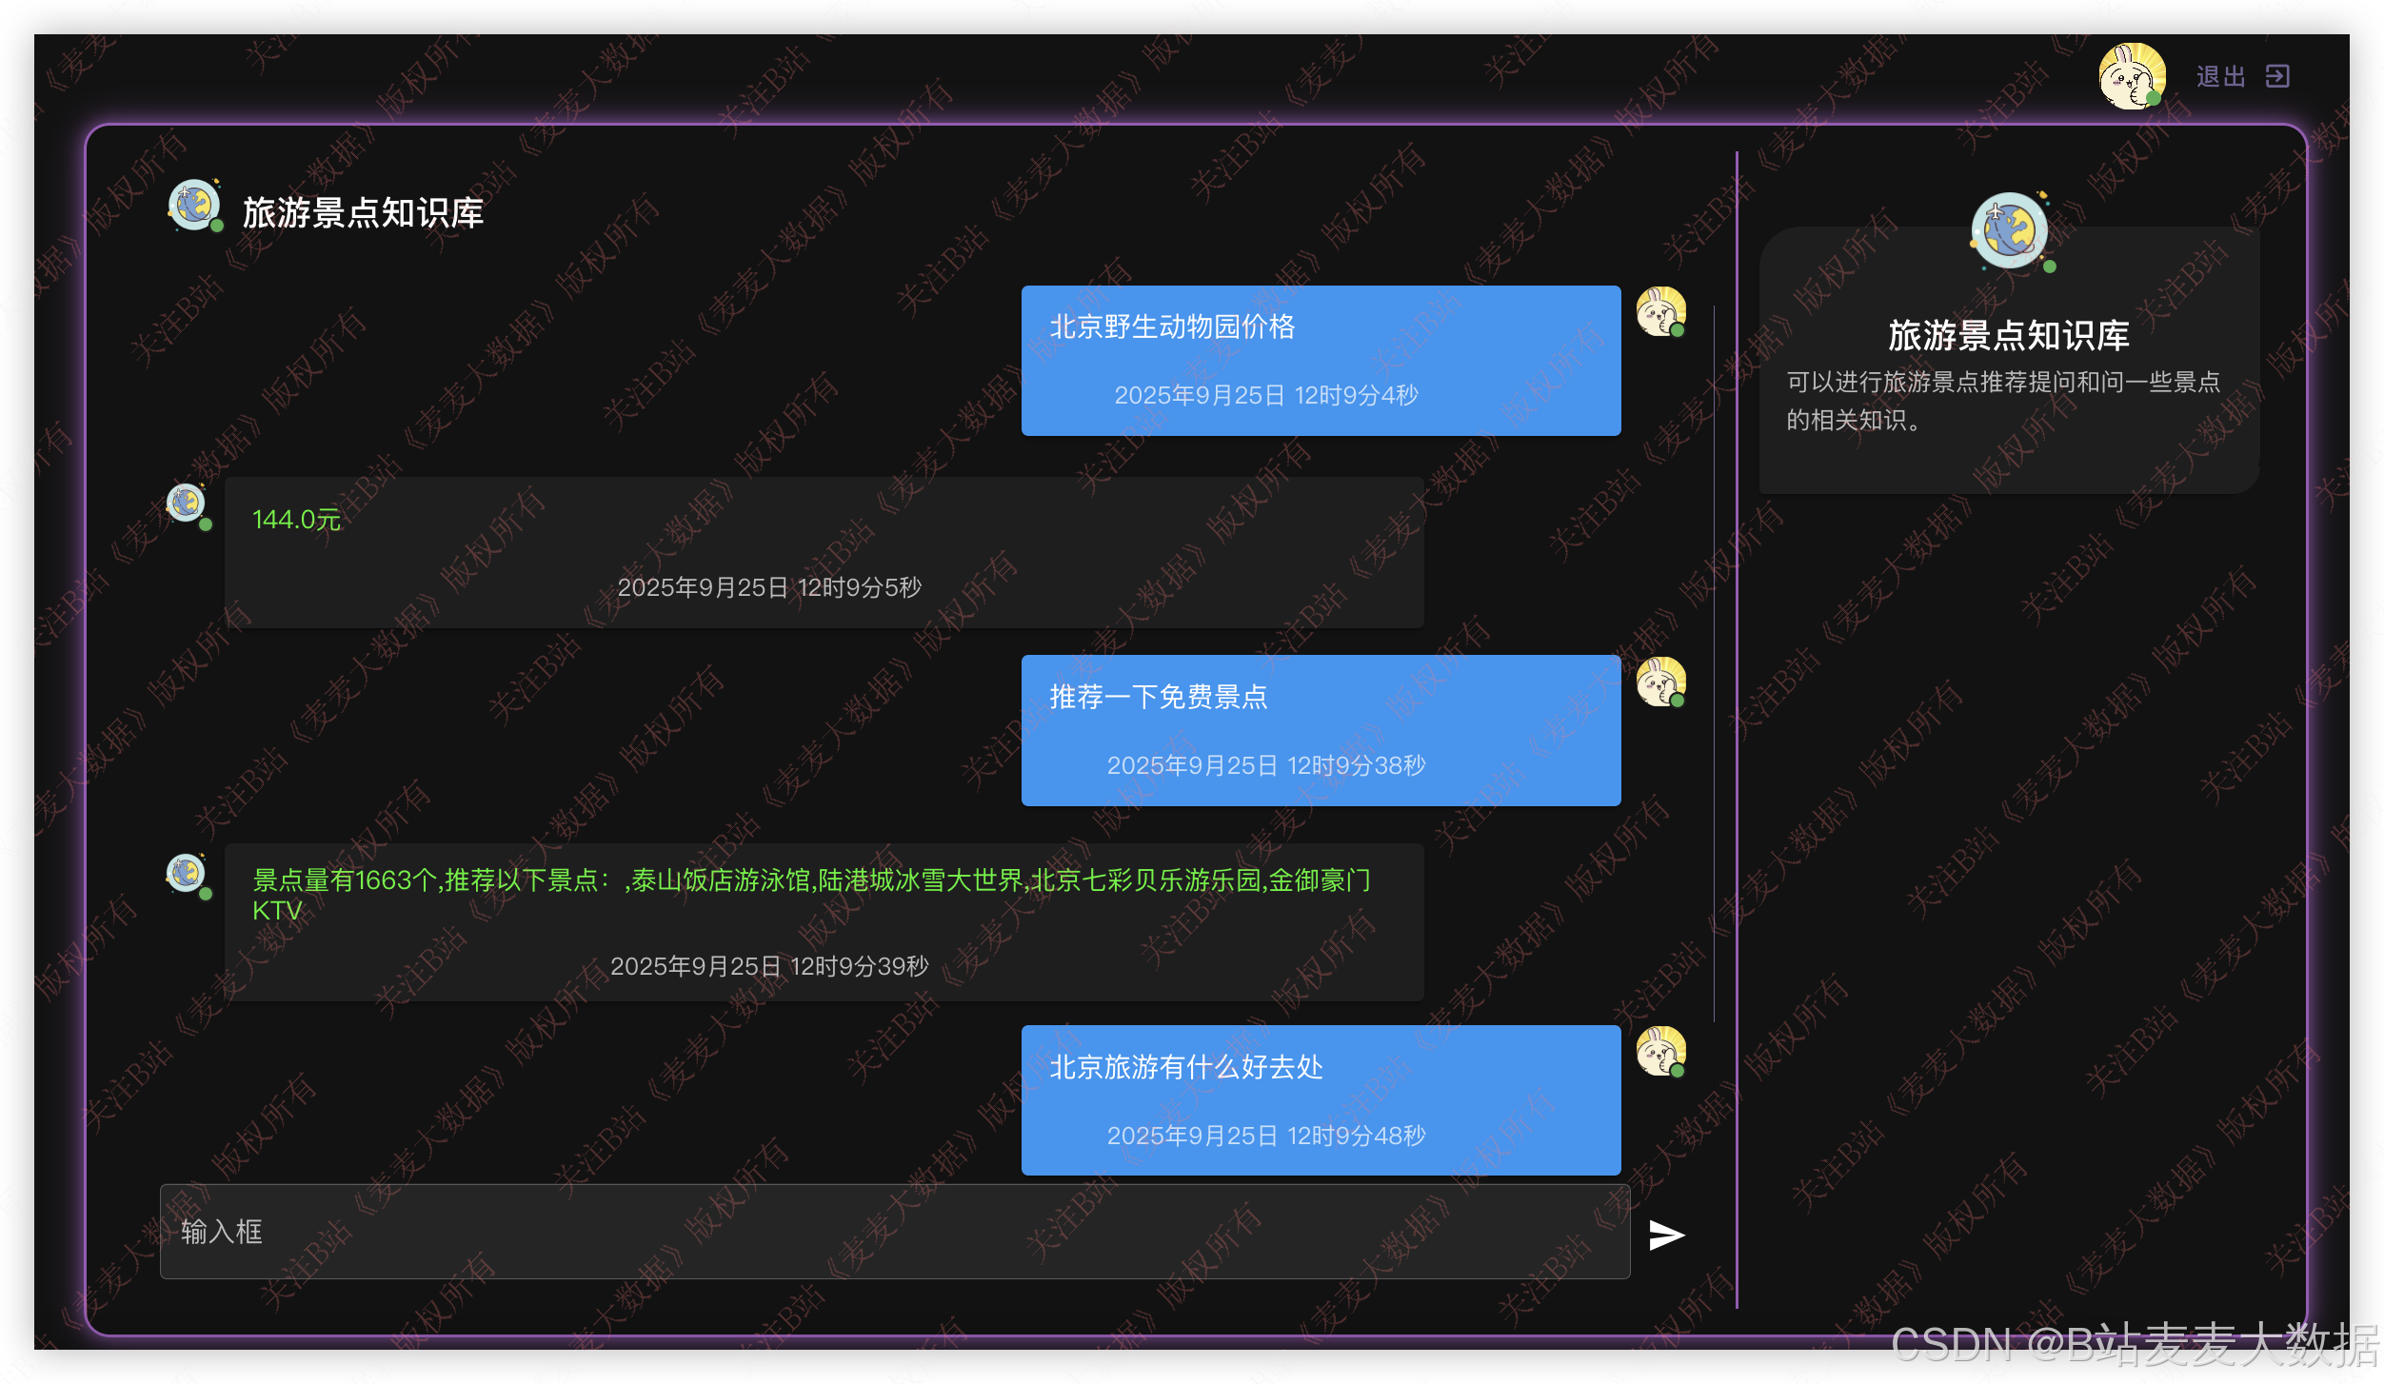Click the reply starting 景点量有1663个

coord(811,895)
